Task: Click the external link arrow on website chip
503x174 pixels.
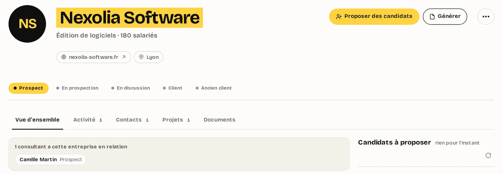Action: 124,57
